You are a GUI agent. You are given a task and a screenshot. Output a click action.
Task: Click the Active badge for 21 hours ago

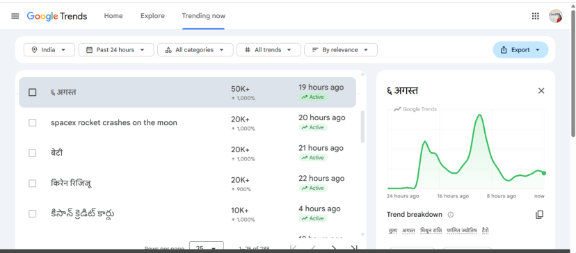(x=313, y=158)
